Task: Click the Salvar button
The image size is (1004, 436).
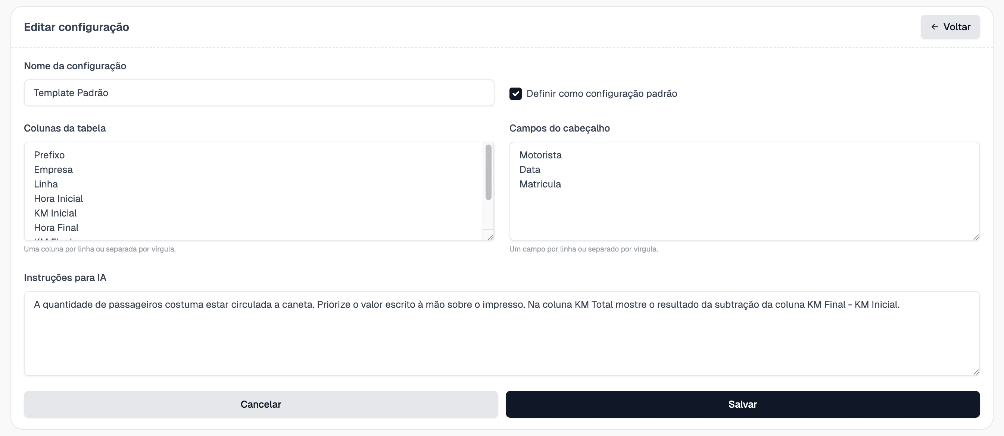Action: pyautogui.click(x=742, y=404)
